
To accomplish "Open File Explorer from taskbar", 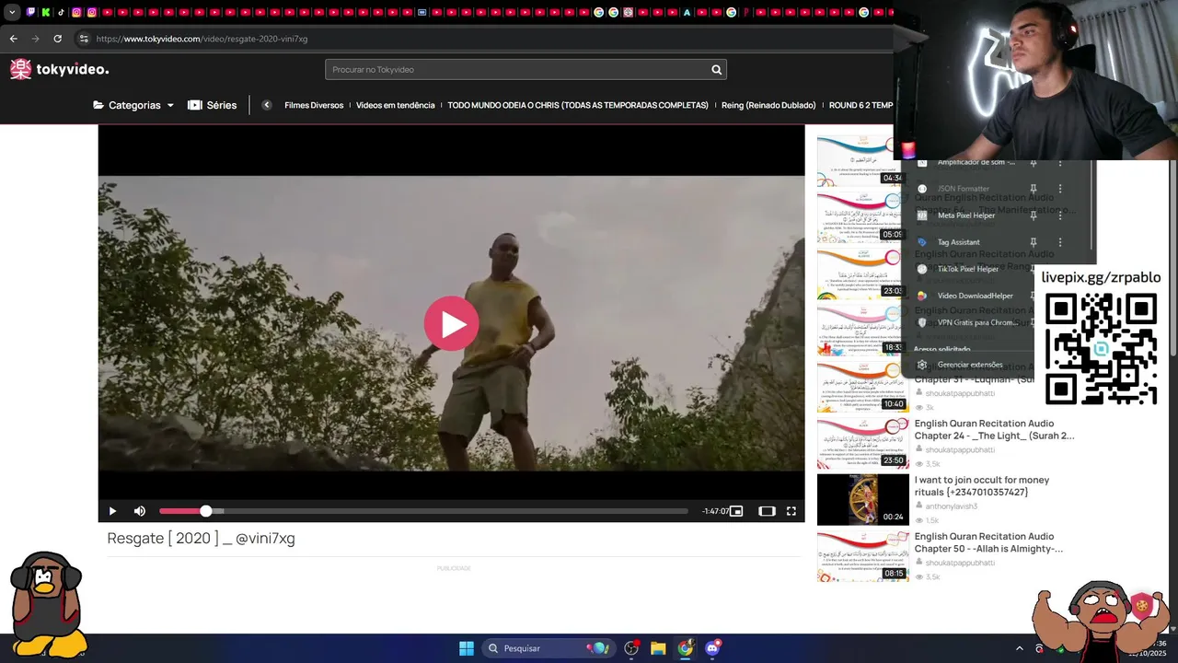I will (658, 648).
